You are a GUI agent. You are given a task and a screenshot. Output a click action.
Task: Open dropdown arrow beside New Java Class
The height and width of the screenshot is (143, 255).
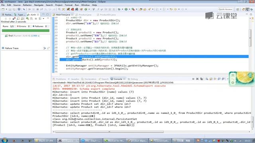pyautogui.click(x=89, y=9)
